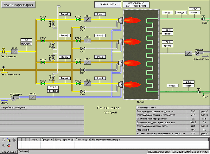Select the КСБ.2 vertical valve

click(53, 46)
